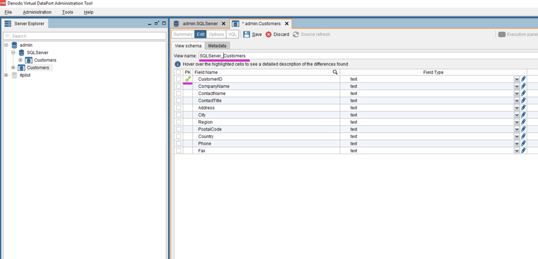Viewport: 538px width, 259px height.
Task: Open the Administration menu
Action: tap(37, 12)
